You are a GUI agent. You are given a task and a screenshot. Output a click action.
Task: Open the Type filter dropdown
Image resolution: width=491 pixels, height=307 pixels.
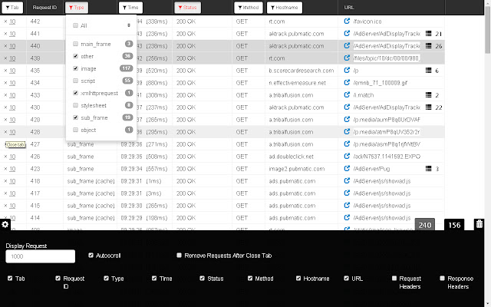click(77, 8)
